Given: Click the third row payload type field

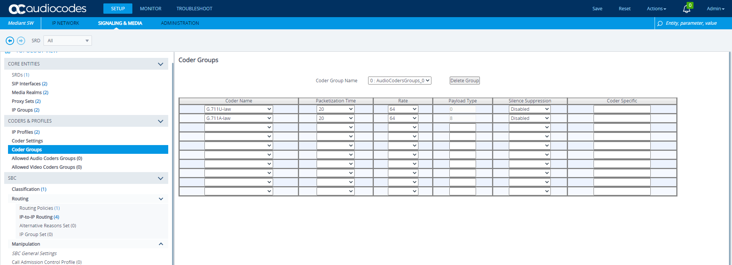Looking at the screenshot, I should pyautogui.click(x=462, y=128).
